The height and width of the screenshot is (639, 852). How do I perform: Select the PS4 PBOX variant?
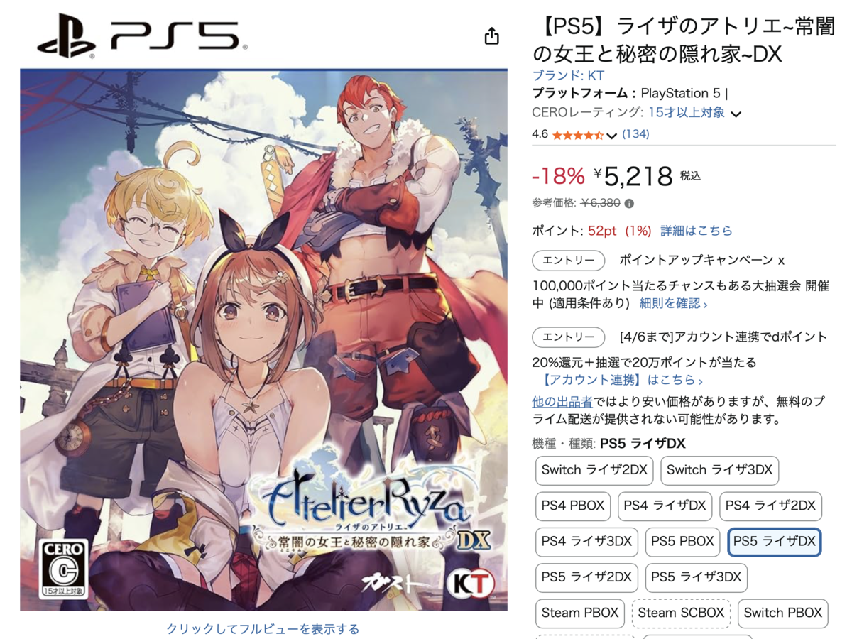(573, 506)
